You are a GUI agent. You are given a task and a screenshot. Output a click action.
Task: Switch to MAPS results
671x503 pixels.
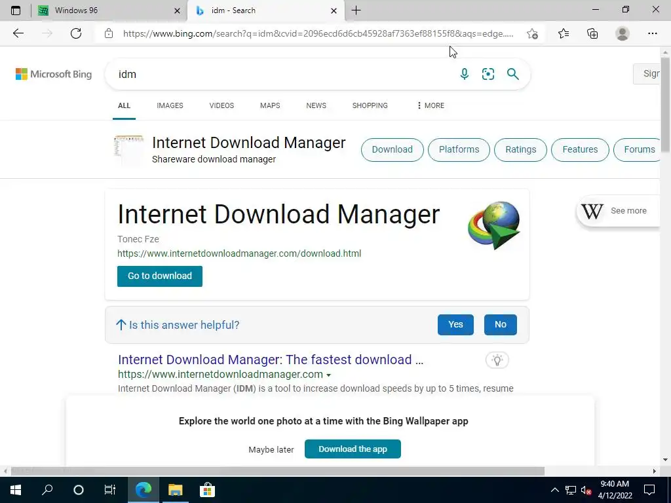point(270,105)
